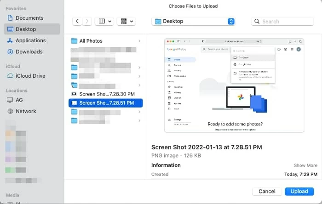Click the back navigation arrow
The height and width of the screenshot is (204, 322).
pos(77,21)
